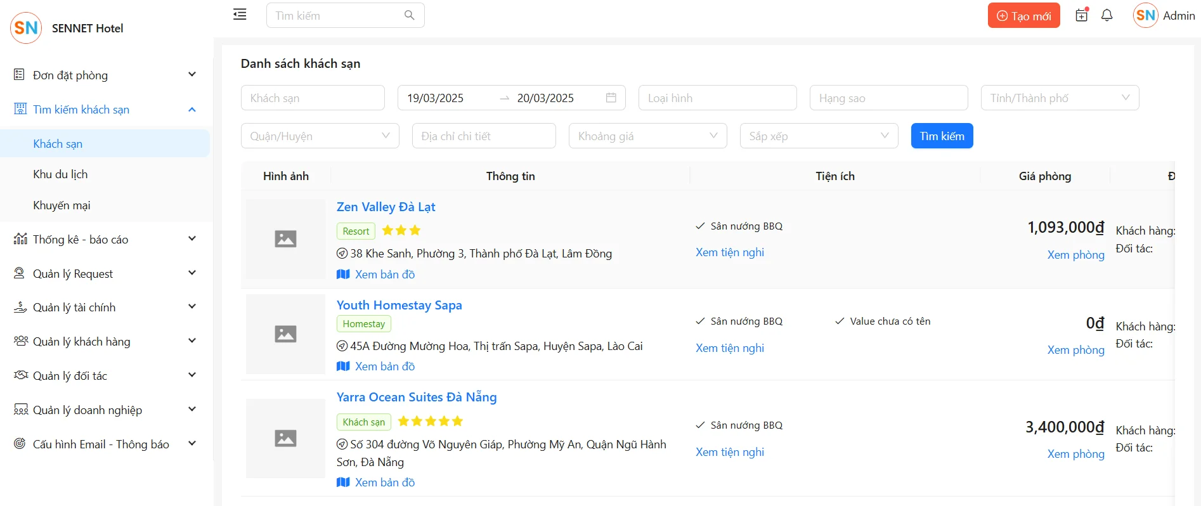Expand the Đơn đặt phòng menu

pos(105,75)
